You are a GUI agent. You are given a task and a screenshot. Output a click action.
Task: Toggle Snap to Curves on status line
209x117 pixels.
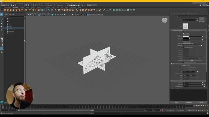35,5
